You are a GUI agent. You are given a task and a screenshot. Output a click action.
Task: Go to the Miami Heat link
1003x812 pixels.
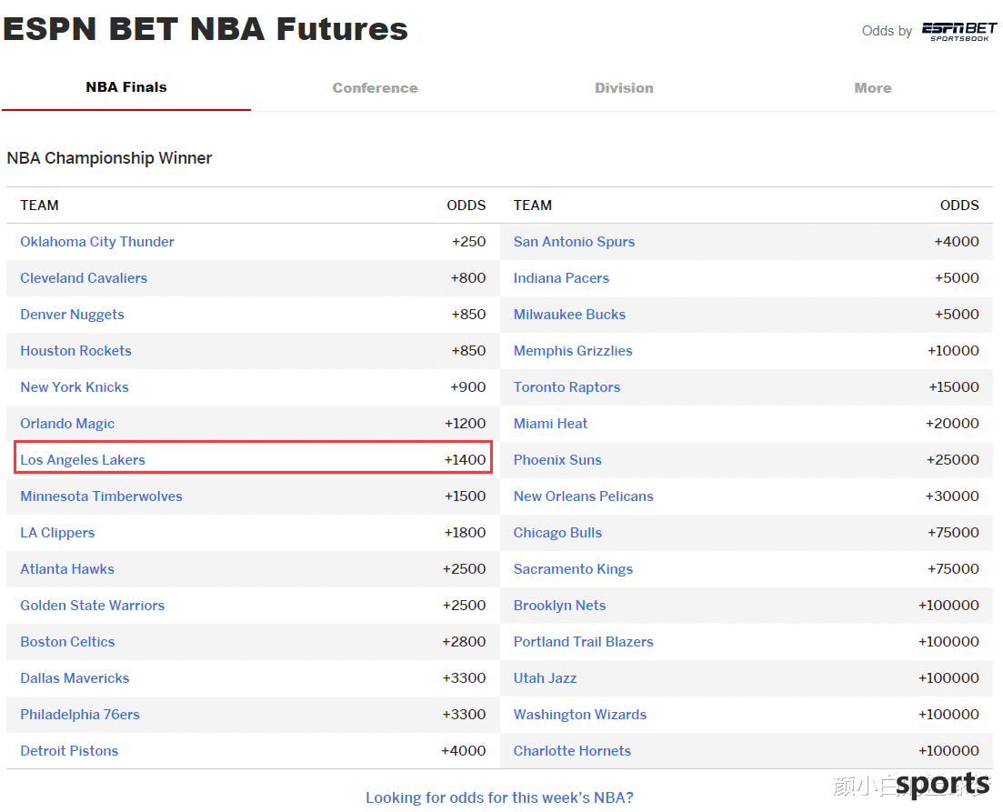pos(551,424)
